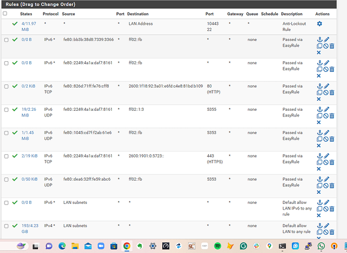Click the anchor icon on the fe80::bb3b:38d8:7339:3366 rule
Screen dimensions: 347x253
[x=320, y=39]
